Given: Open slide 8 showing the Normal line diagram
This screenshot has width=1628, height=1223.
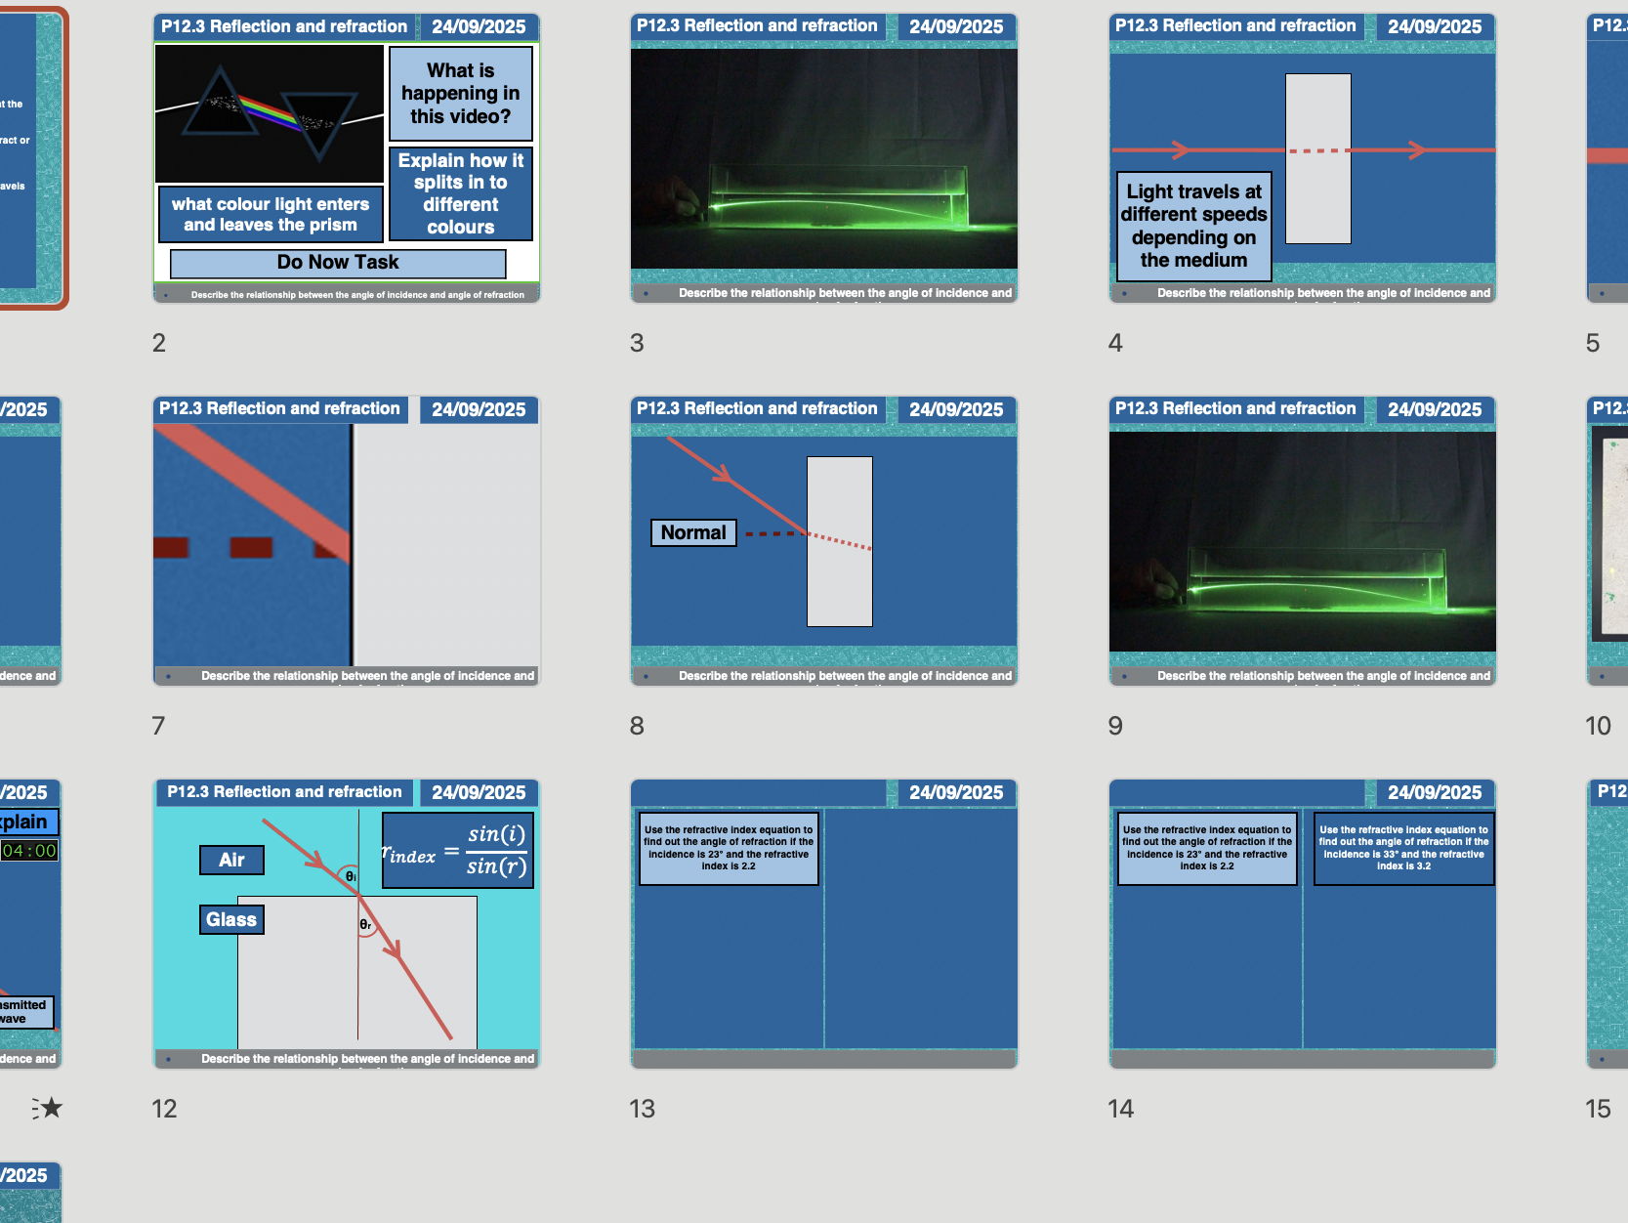Looking at the screenshot, I should tap(824, 539).
